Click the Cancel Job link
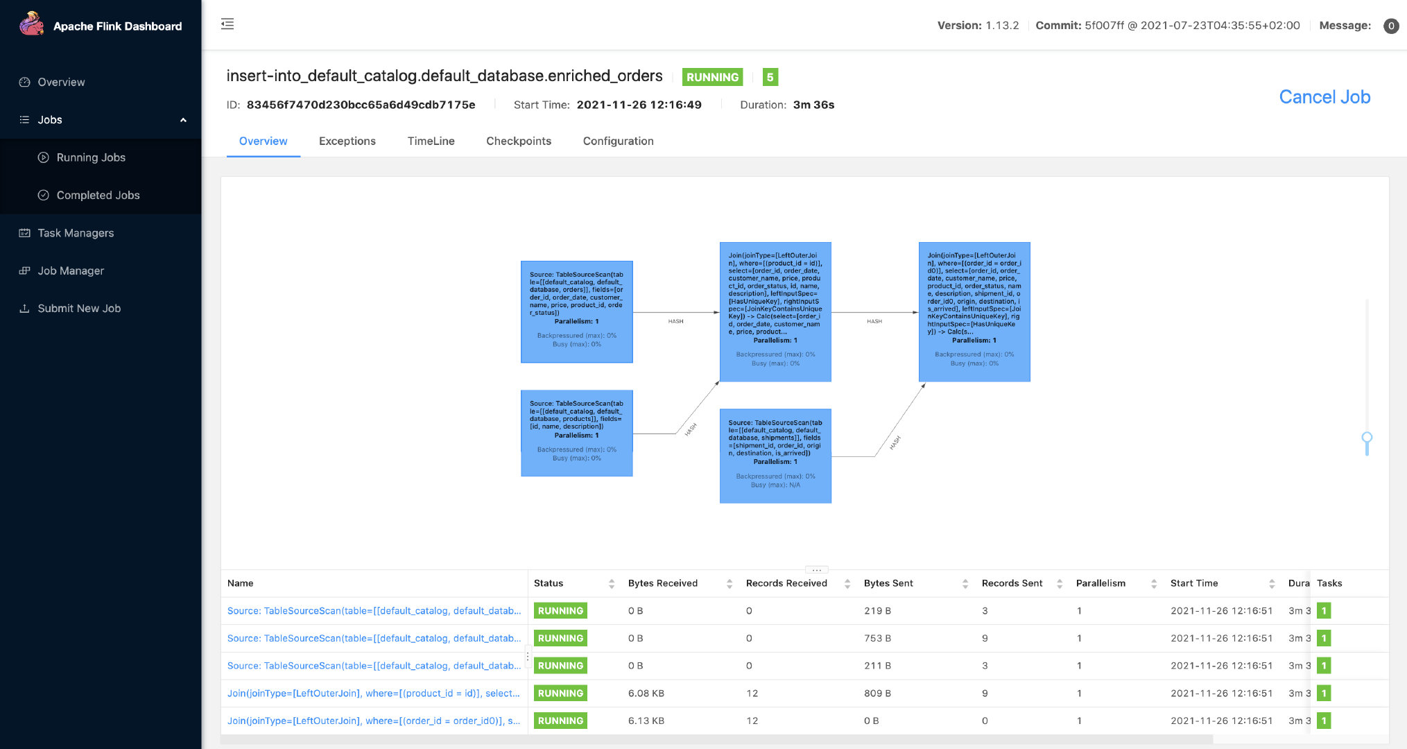The height and width of the screenshot is (749, 1407). coord(1324,97)
